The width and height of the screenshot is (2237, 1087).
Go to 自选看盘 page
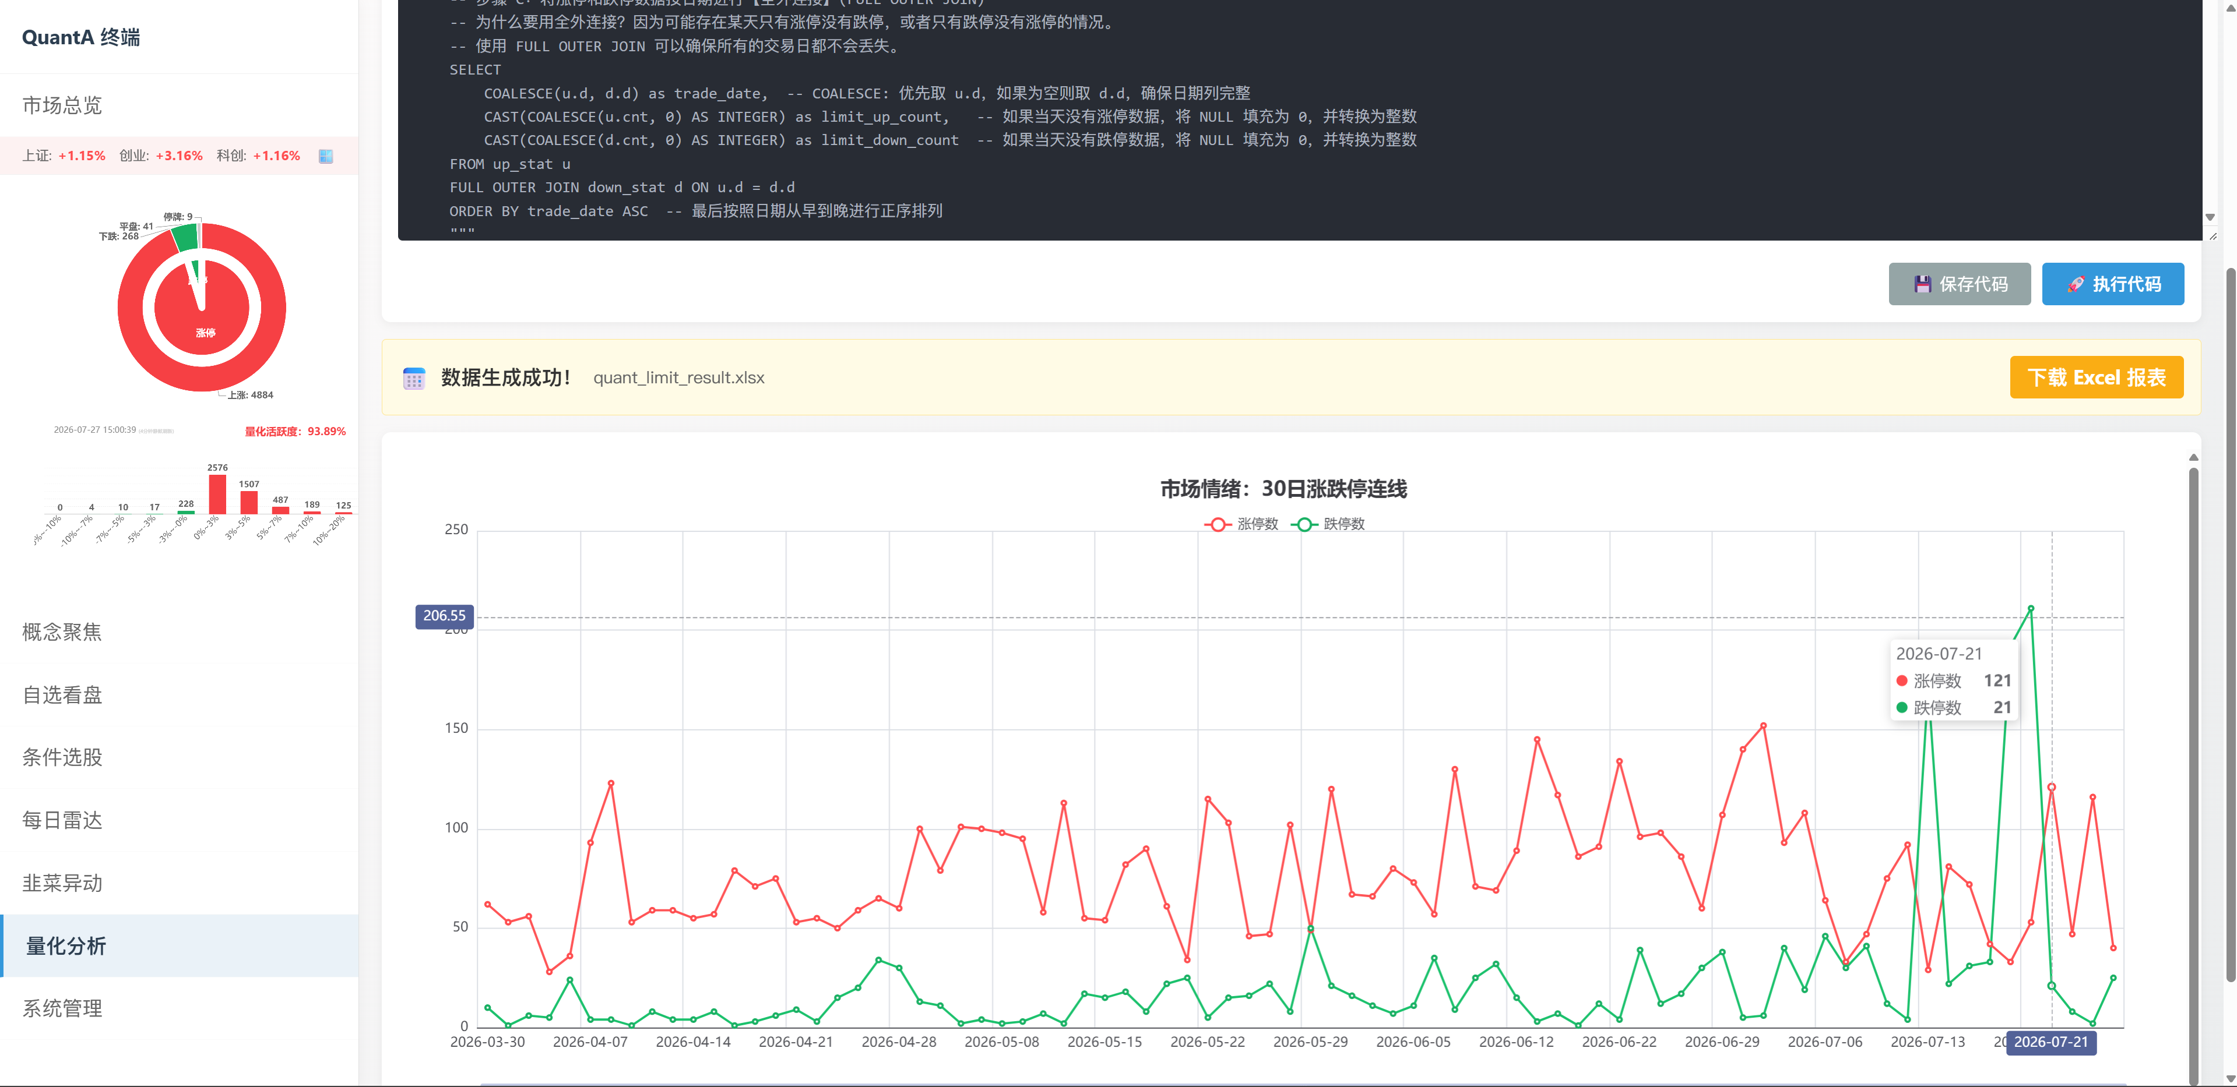click(x=62, y=694)
